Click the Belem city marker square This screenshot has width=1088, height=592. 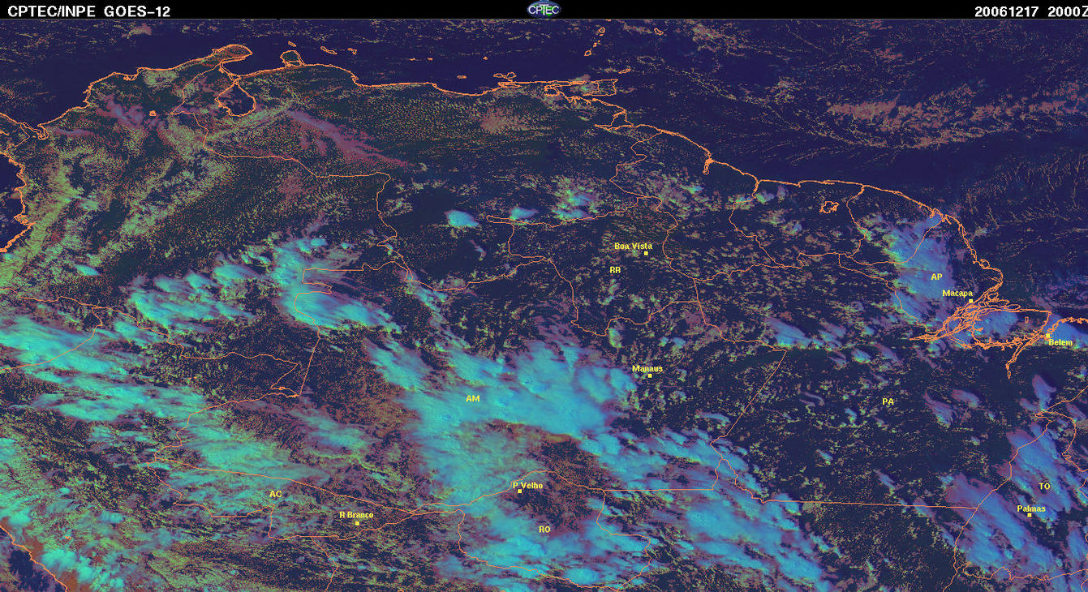click(1048, 335)
